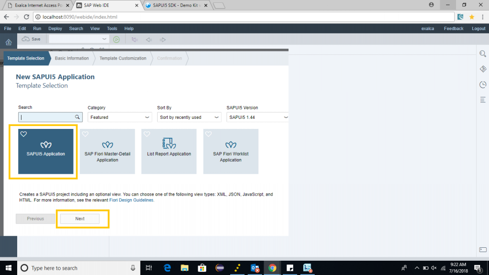This screenshot has height=275, width=489.
Task: Favorite the SAP Fiori Master-Detail heart
Action: click(x=85, y=134)
